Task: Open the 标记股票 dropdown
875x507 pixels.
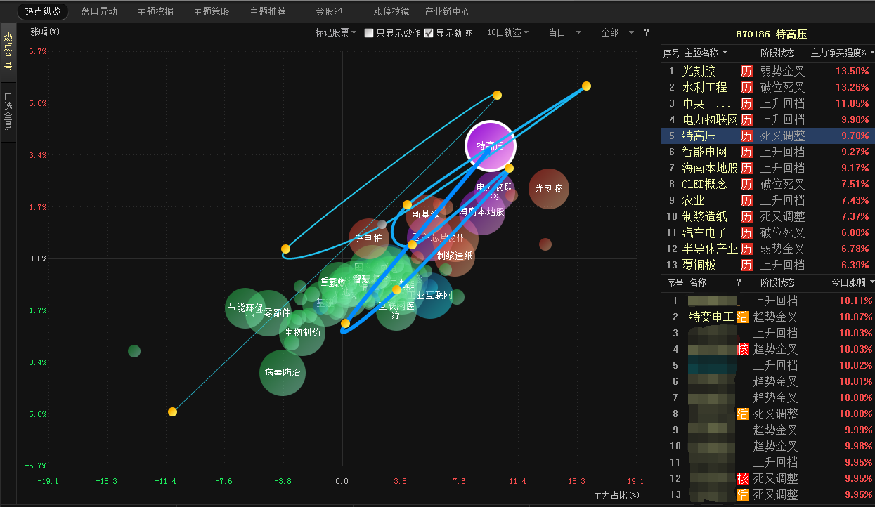Action: (x=336, y=33)
